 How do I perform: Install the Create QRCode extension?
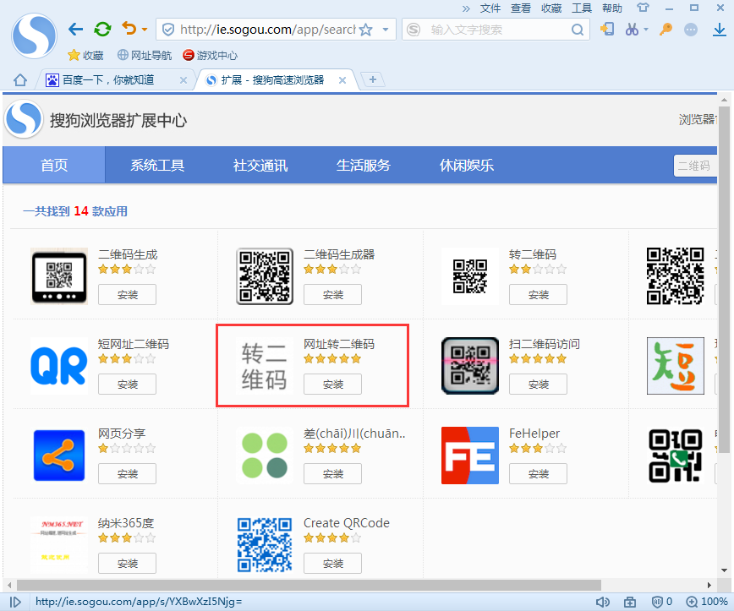[x=333, y=564]
